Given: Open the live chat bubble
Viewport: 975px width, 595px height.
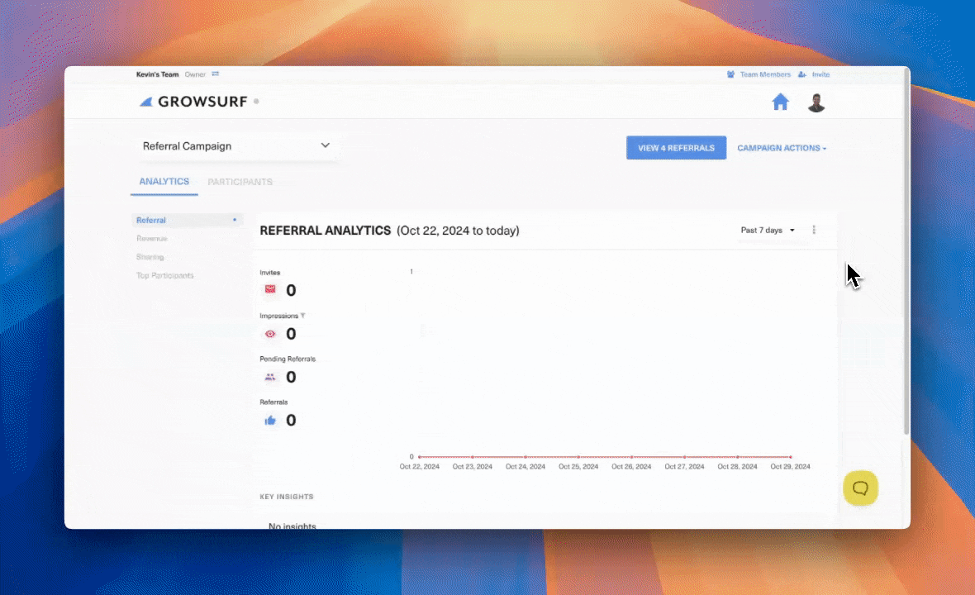Looking at the screenshot, I should pyautogui.click(x=860, y=488).
